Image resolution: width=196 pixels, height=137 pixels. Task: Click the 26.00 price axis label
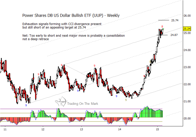coord(187,16)
